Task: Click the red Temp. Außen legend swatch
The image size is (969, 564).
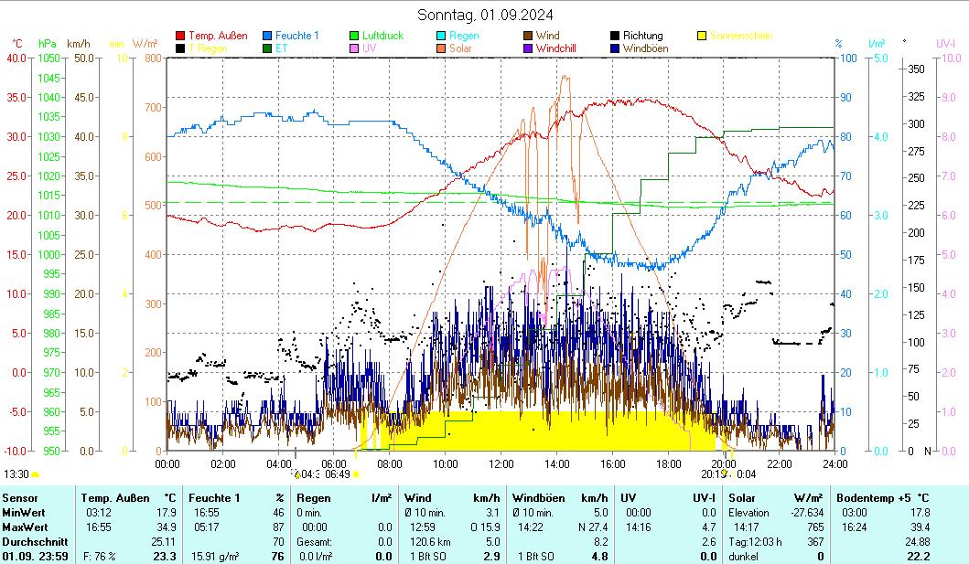Action: 180,36
